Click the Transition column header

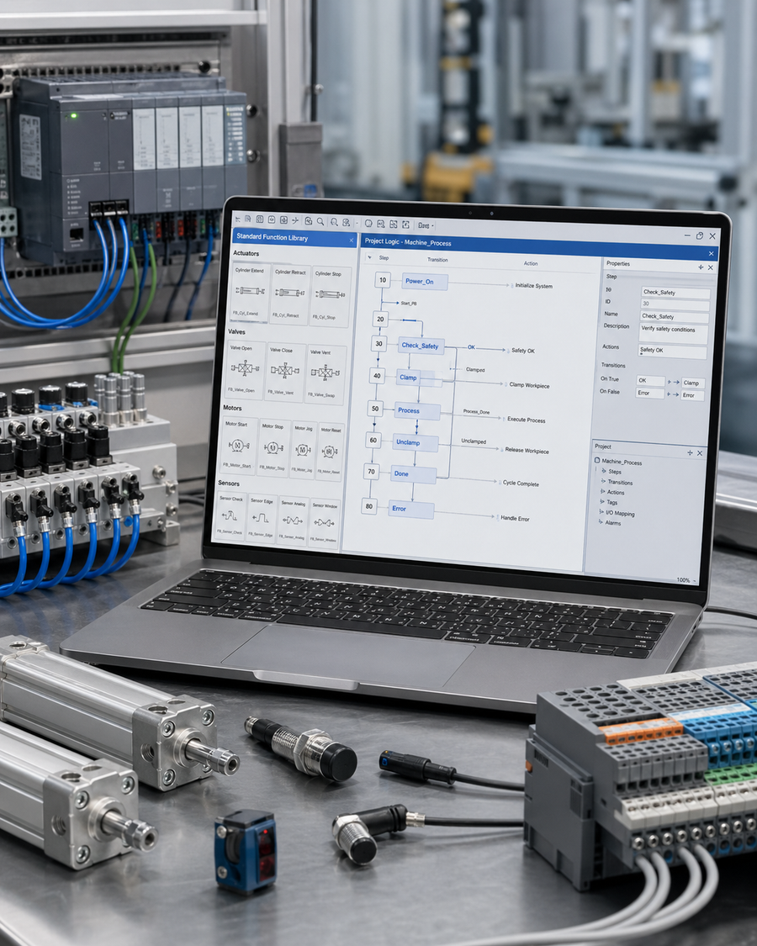pyautogui.click(x=437, y=260)
